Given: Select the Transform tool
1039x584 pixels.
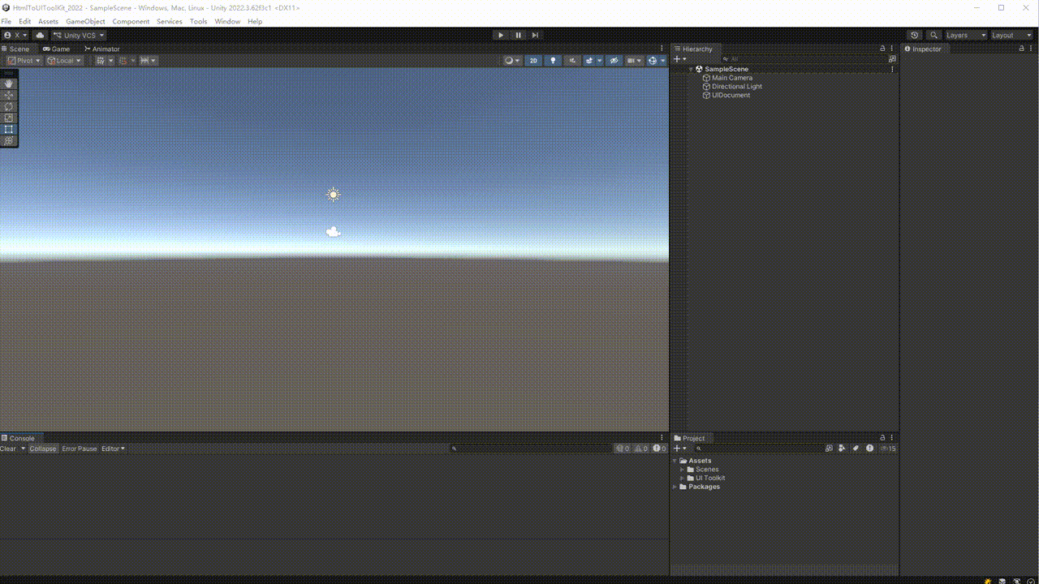Looking at the screenshot, I should point(9,140).
